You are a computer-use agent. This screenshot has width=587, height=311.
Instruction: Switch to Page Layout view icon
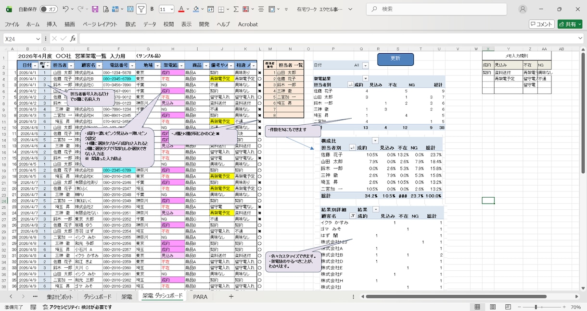coord(493,307)
